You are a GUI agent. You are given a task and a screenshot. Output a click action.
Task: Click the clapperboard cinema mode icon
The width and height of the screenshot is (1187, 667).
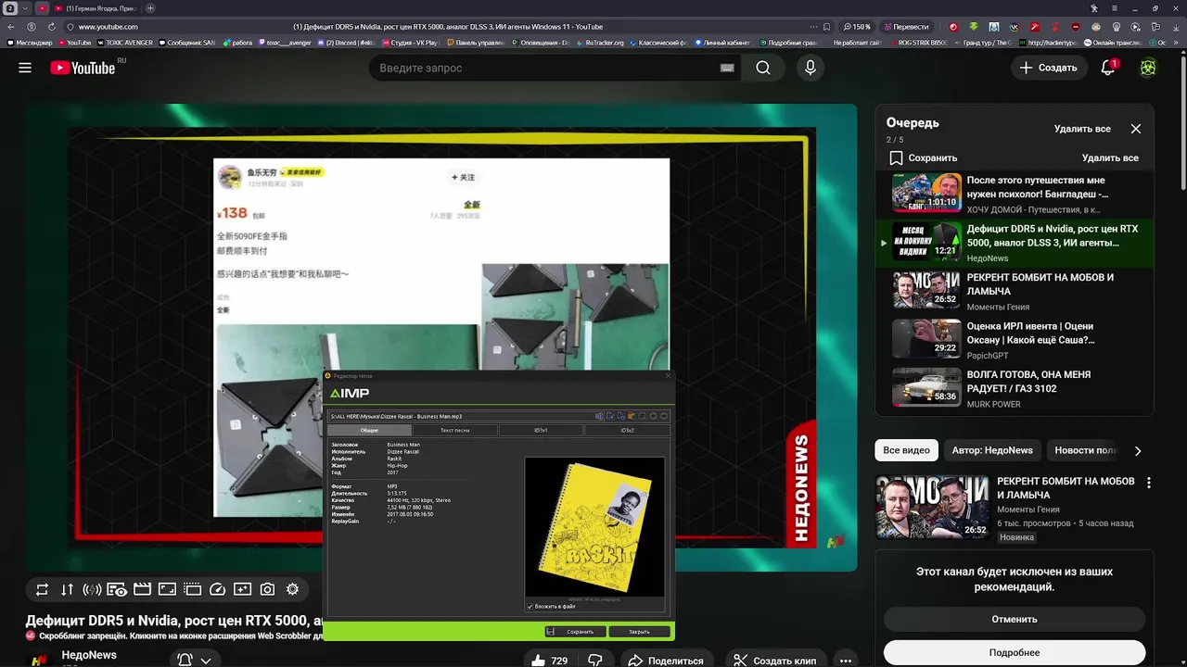[x=142, y=589]
